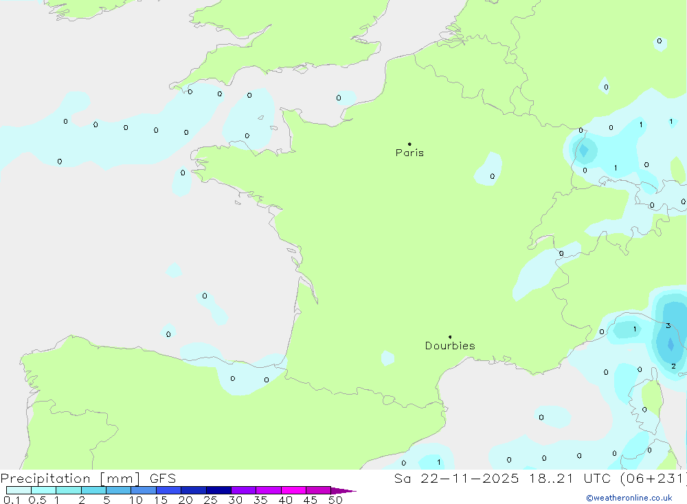
Task: Click the weatheronline.co.uk copyright link
Action: [x=629, y=498]
